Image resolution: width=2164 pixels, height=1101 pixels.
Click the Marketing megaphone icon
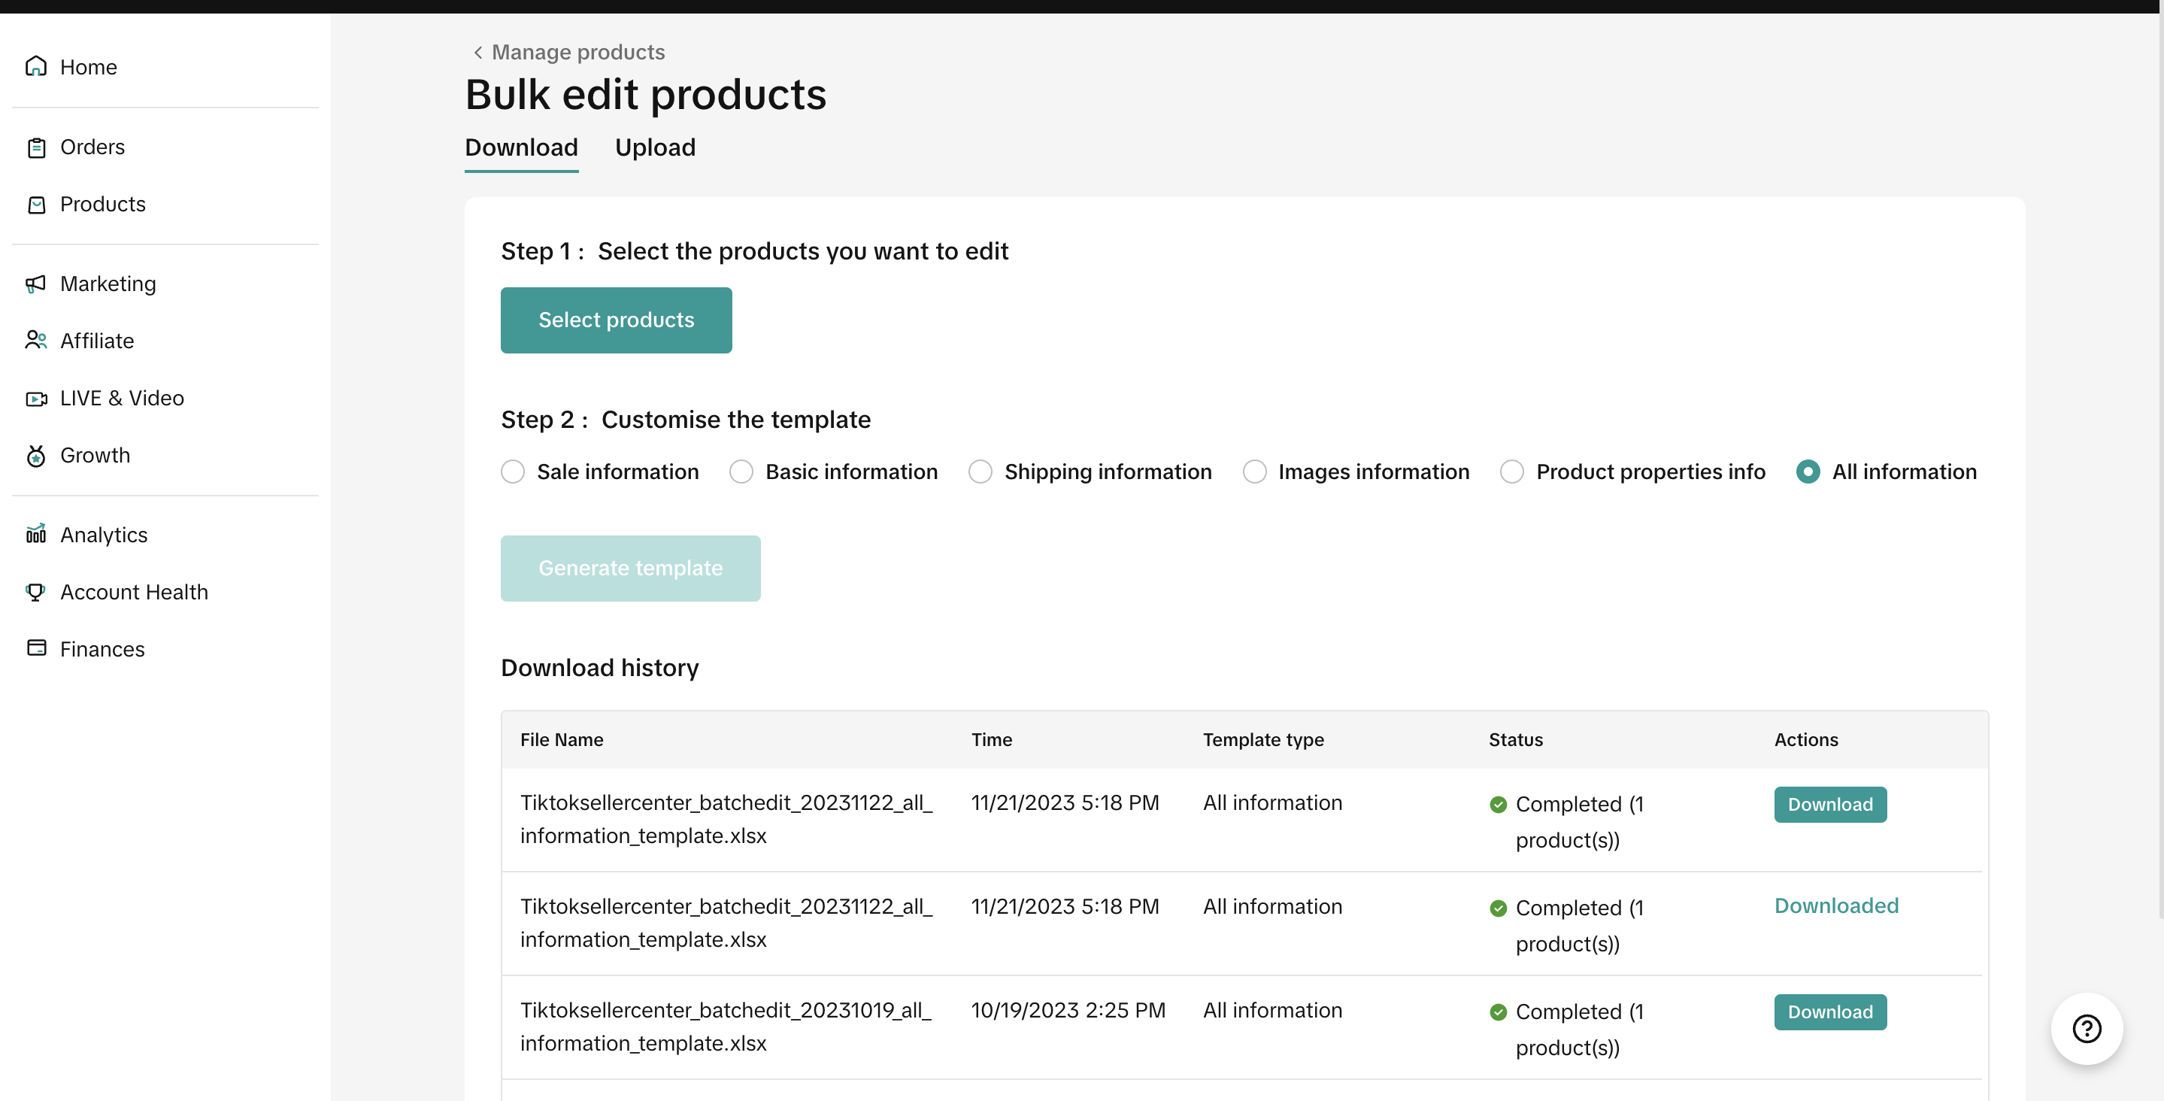click(x=35, y=284)
